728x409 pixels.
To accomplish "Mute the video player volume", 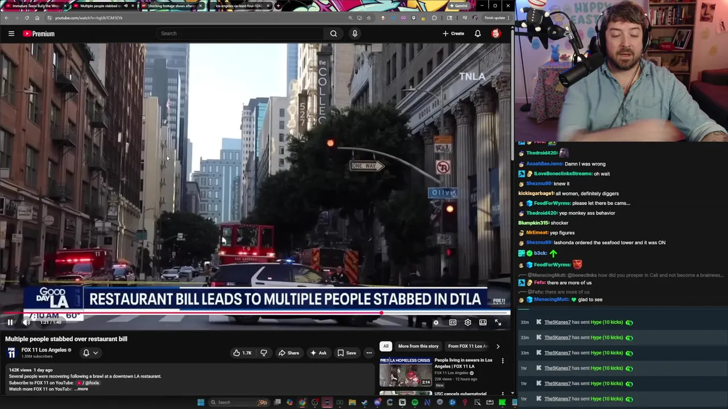I will coord(26,322).
